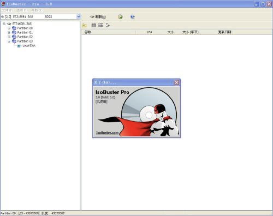
Task: Click the Partition 01 disk icon
Action: pos(14,32)
